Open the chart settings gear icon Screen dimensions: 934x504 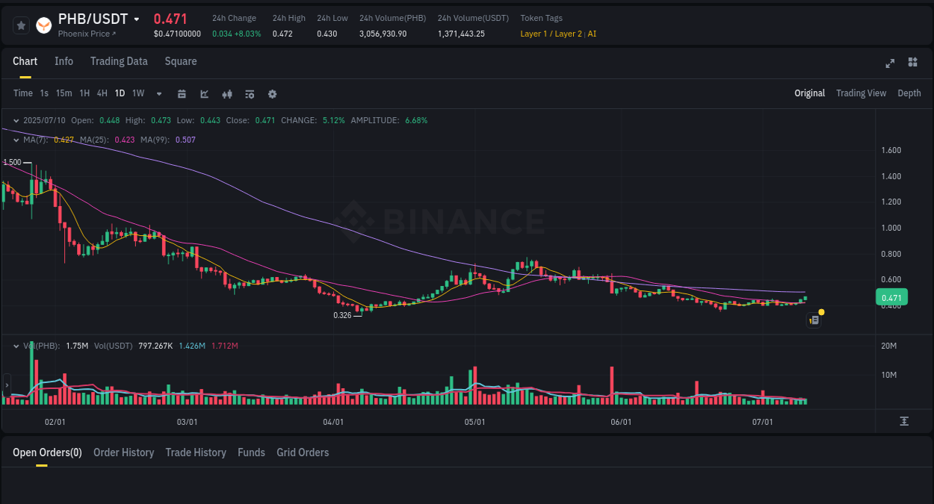click(x=272, y=94)
